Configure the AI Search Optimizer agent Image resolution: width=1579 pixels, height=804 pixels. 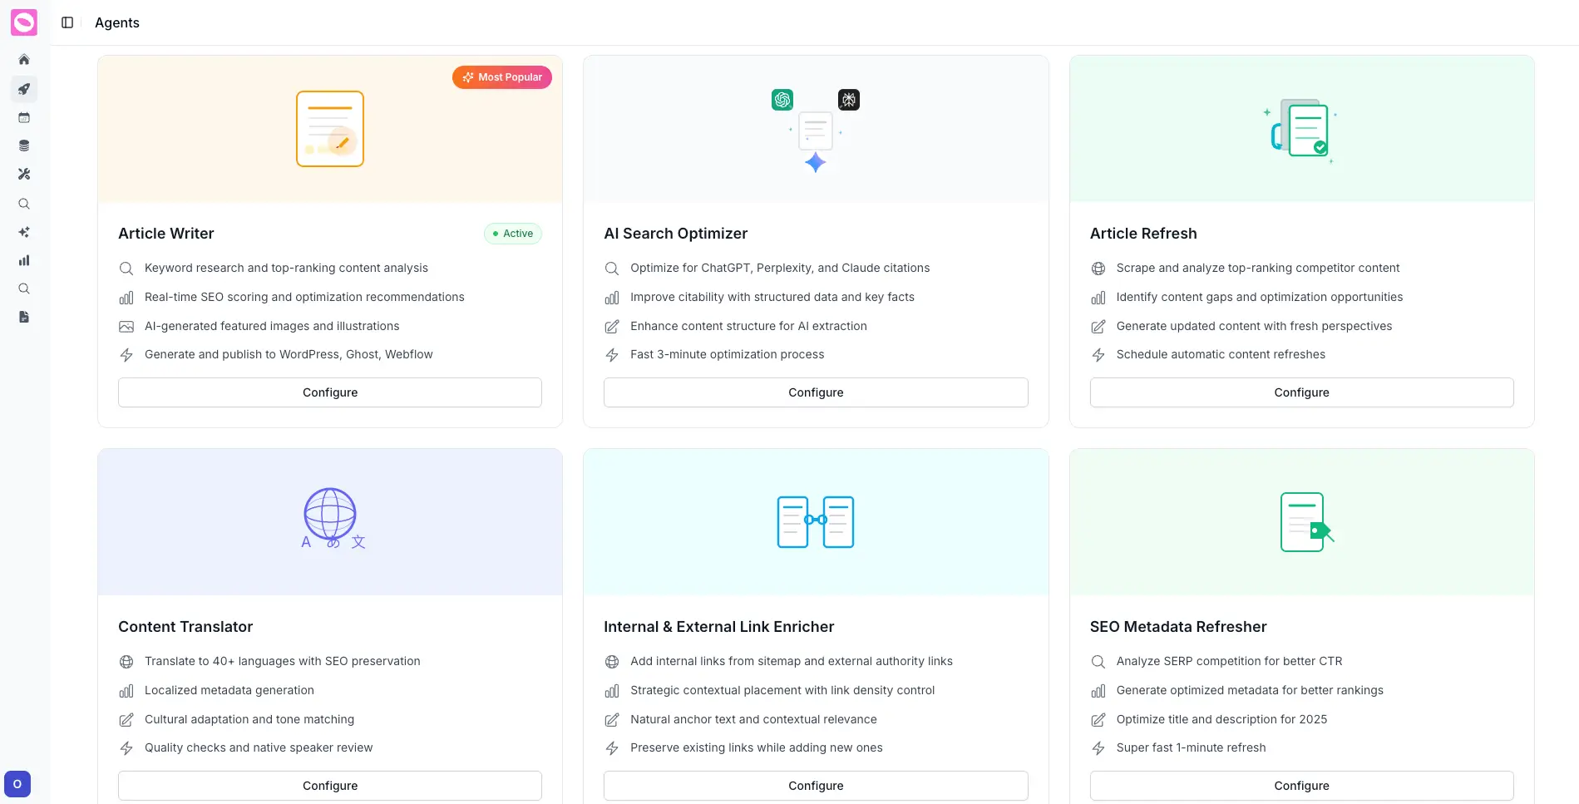[816, 392]
